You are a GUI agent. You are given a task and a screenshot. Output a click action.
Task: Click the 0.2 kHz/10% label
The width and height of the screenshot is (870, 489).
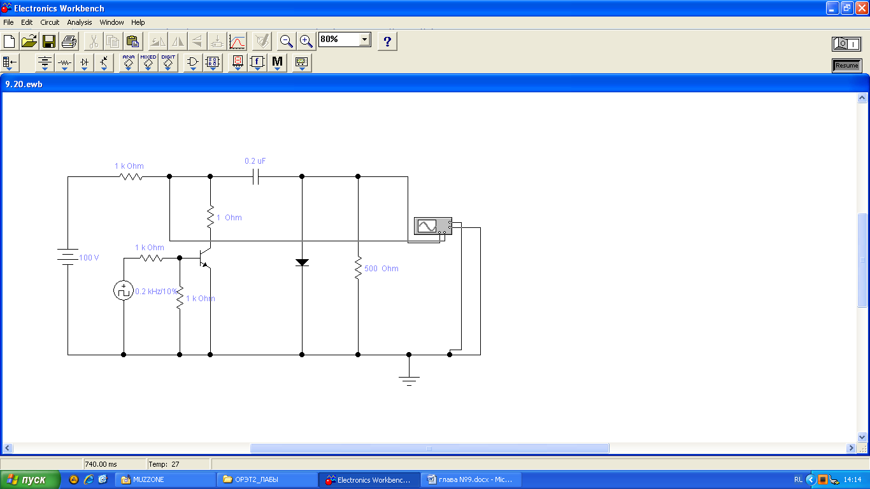[x=156, y=292]
